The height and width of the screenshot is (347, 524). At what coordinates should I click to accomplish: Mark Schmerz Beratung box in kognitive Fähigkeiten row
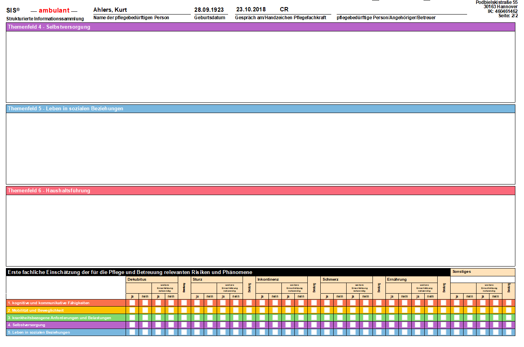[379, 303]
